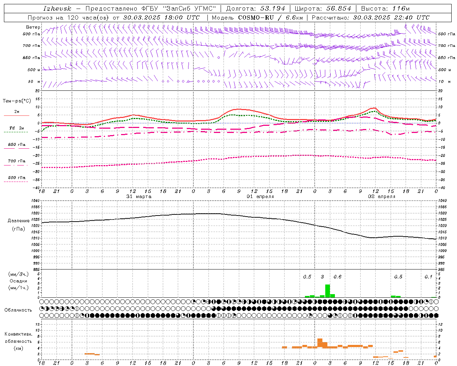457x366 pixels.
Task: Click the "Осадки" precipitation label
Action: pyautogui.click(x=19, y=281)
